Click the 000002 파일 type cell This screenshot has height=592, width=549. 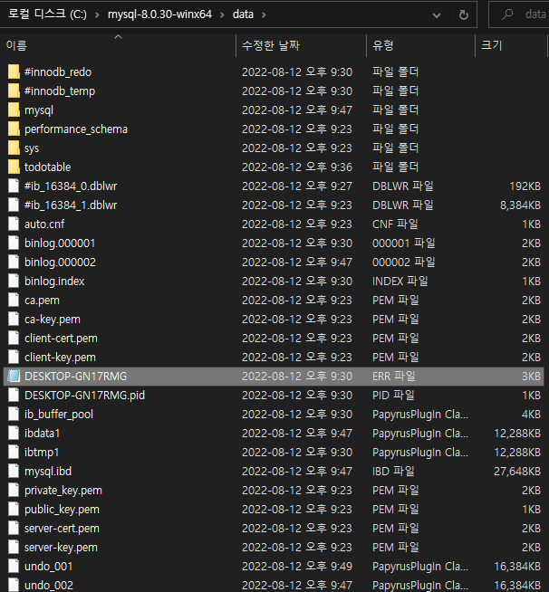[403, 262]
